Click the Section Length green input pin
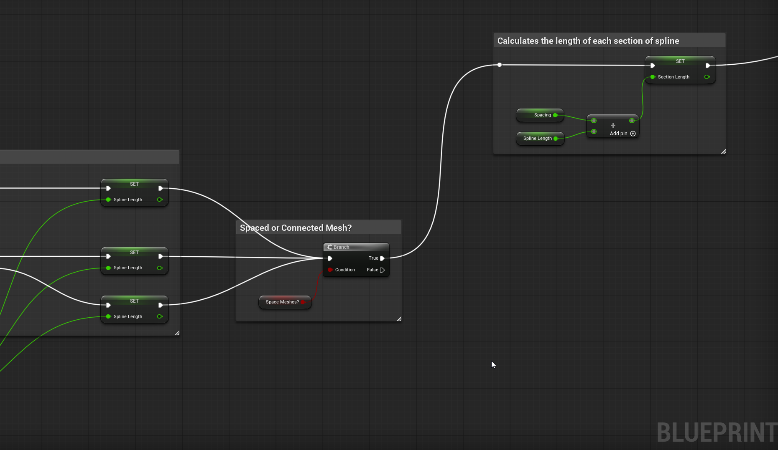The image size is (778, 450). (x=653, y=77)
